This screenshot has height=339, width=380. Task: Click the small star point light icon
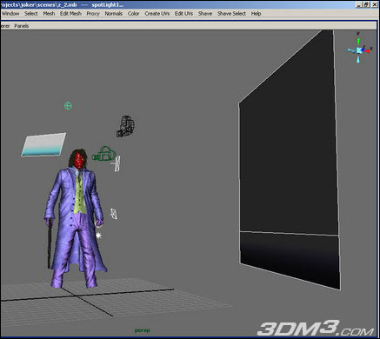98,236
